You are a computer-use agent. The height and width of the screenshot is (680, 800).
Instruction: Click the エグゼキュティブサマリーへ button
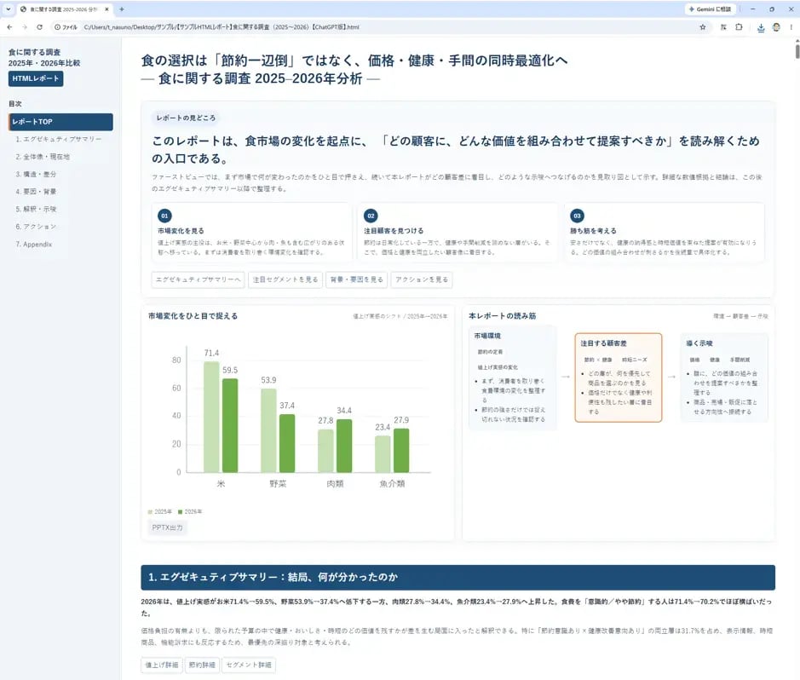click(198, 279)
